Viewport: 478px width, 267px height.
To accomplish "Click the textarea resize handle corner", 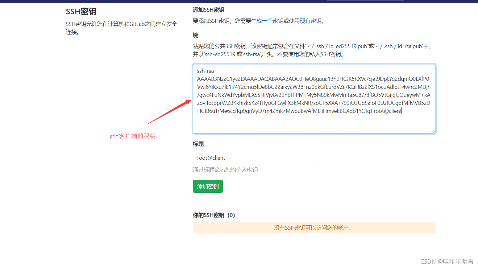I will [x=433, y=131].
